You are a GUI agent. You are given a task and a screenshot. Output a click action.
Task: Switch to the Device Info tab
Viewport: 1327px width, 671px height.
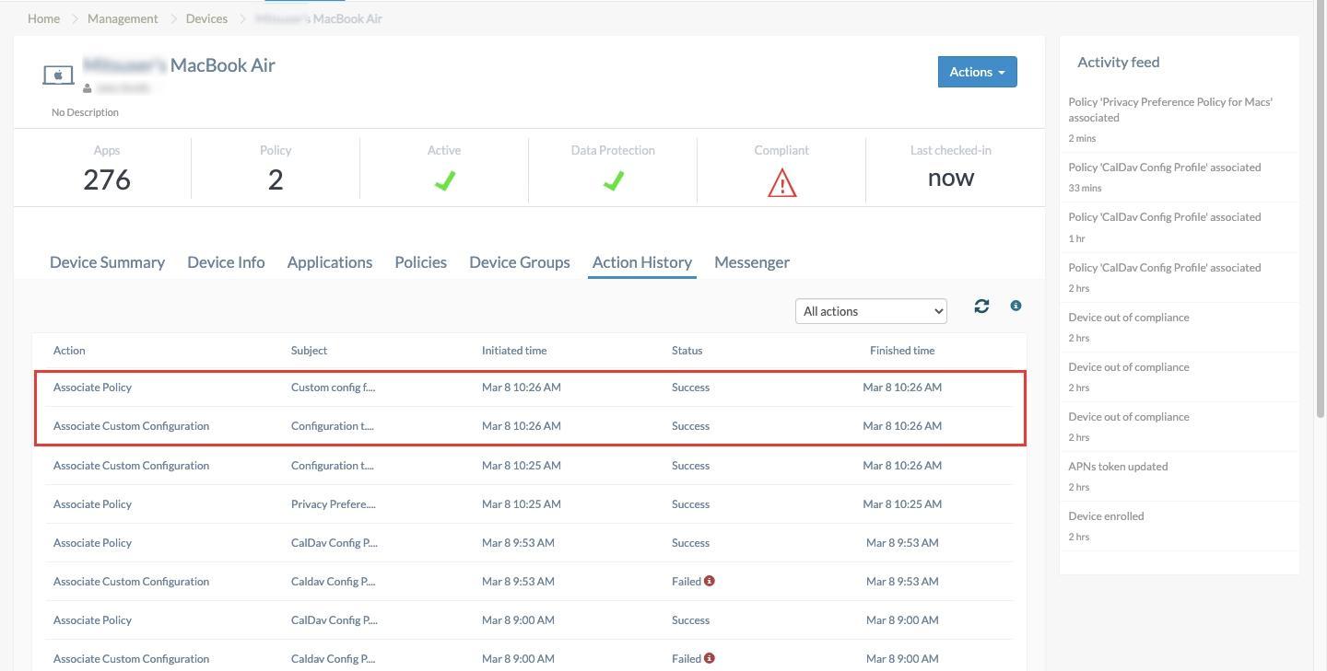click(x=226, y=262)
